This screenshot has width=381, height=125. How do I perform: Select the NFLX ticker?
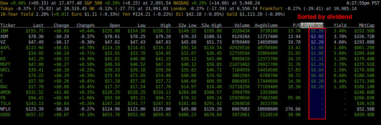pyautogui.click(x=5, y=109)
